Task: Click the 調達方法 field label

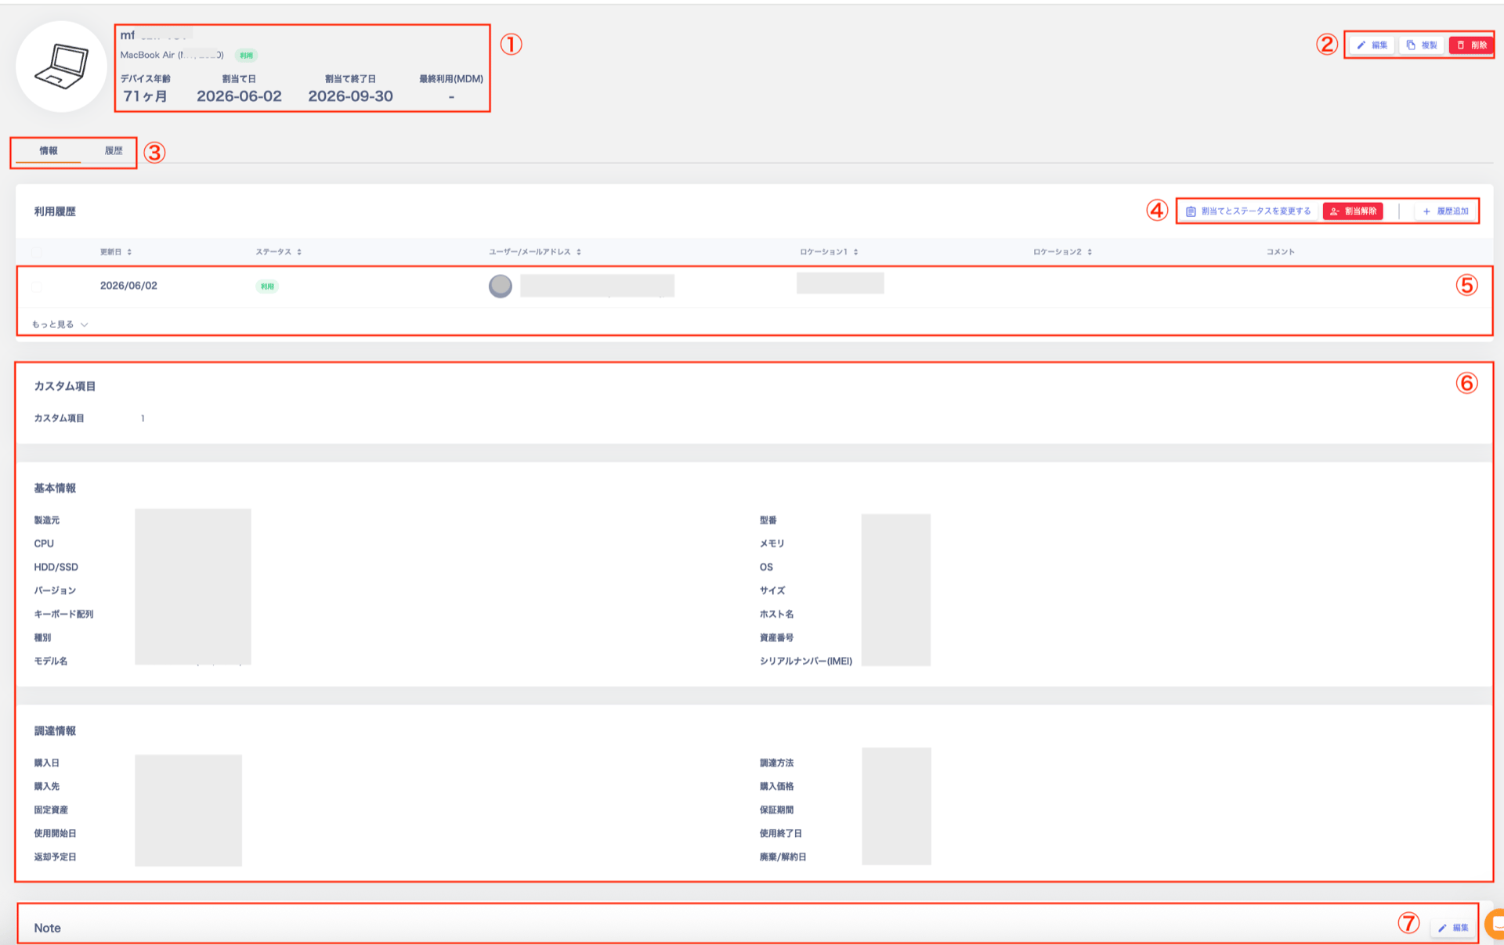Action: (776, 763)
